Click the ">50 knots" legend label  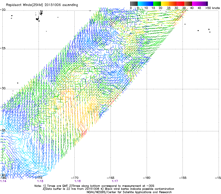[x=212, y=8]
